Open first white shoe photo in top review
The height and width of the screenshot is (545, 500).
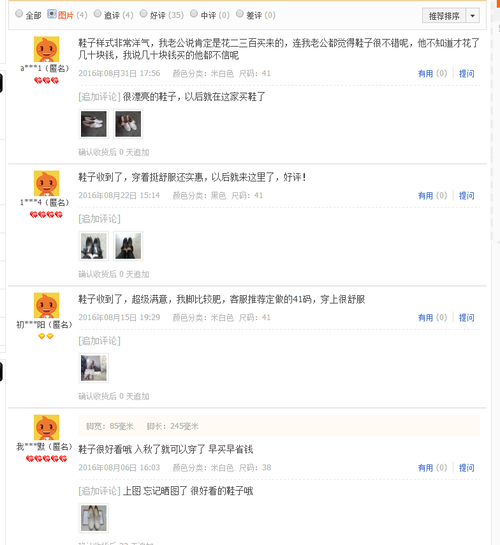tap(94, 124)
